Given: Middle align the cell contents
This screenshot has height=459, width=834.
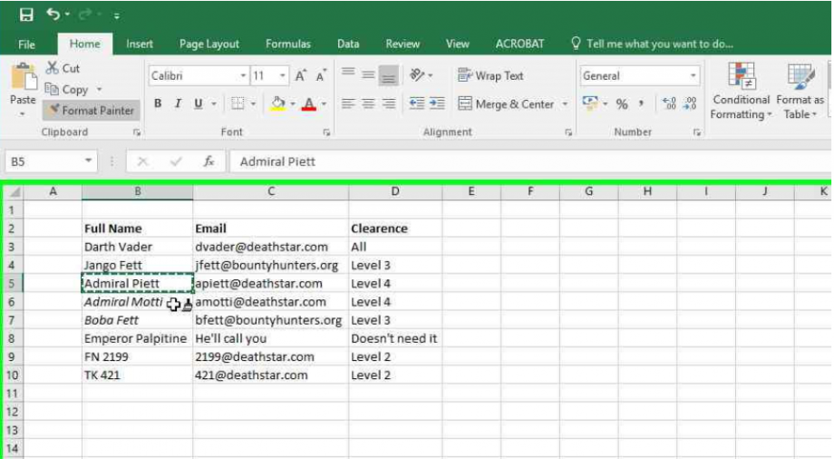Looking at the screenshot, I should 368,74.
